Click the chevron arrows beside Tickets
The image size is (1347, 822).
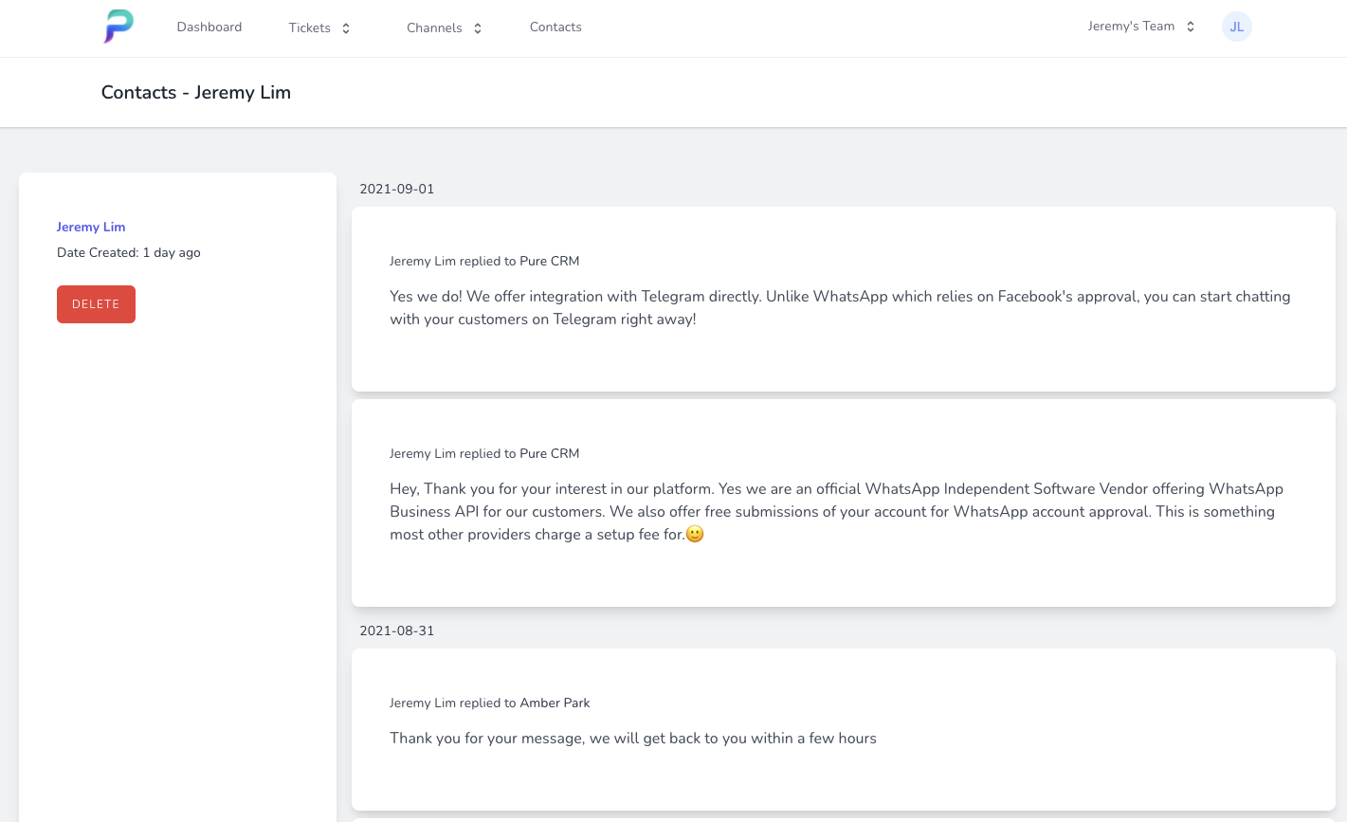tap(346, 28)
